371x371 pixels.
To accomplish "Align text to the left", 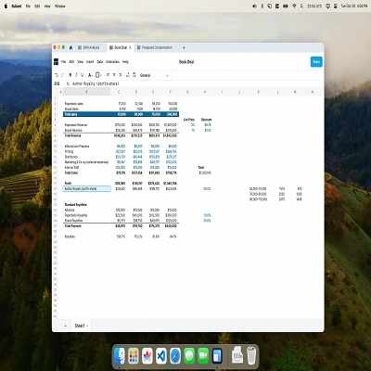I will pos(108,75).
